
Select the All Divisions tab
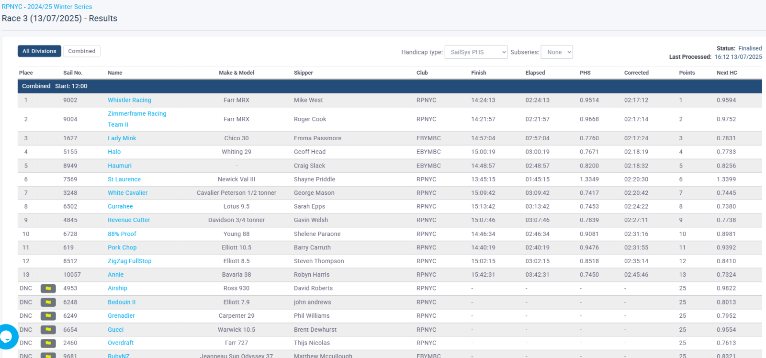pos(39,51)
